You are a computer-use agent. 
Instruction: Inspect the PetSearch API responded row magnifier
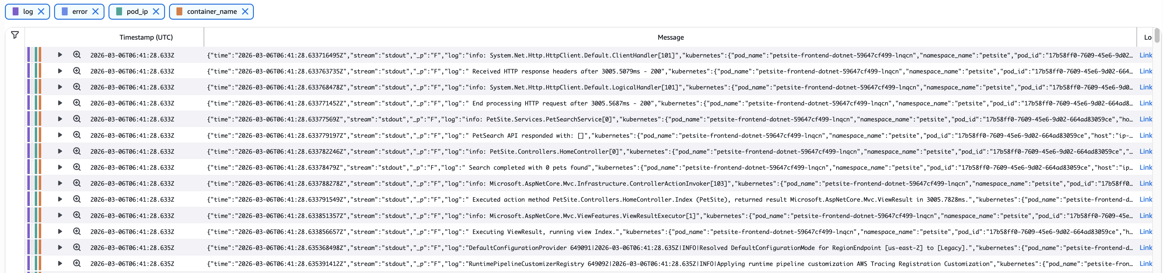coord(77,135)
